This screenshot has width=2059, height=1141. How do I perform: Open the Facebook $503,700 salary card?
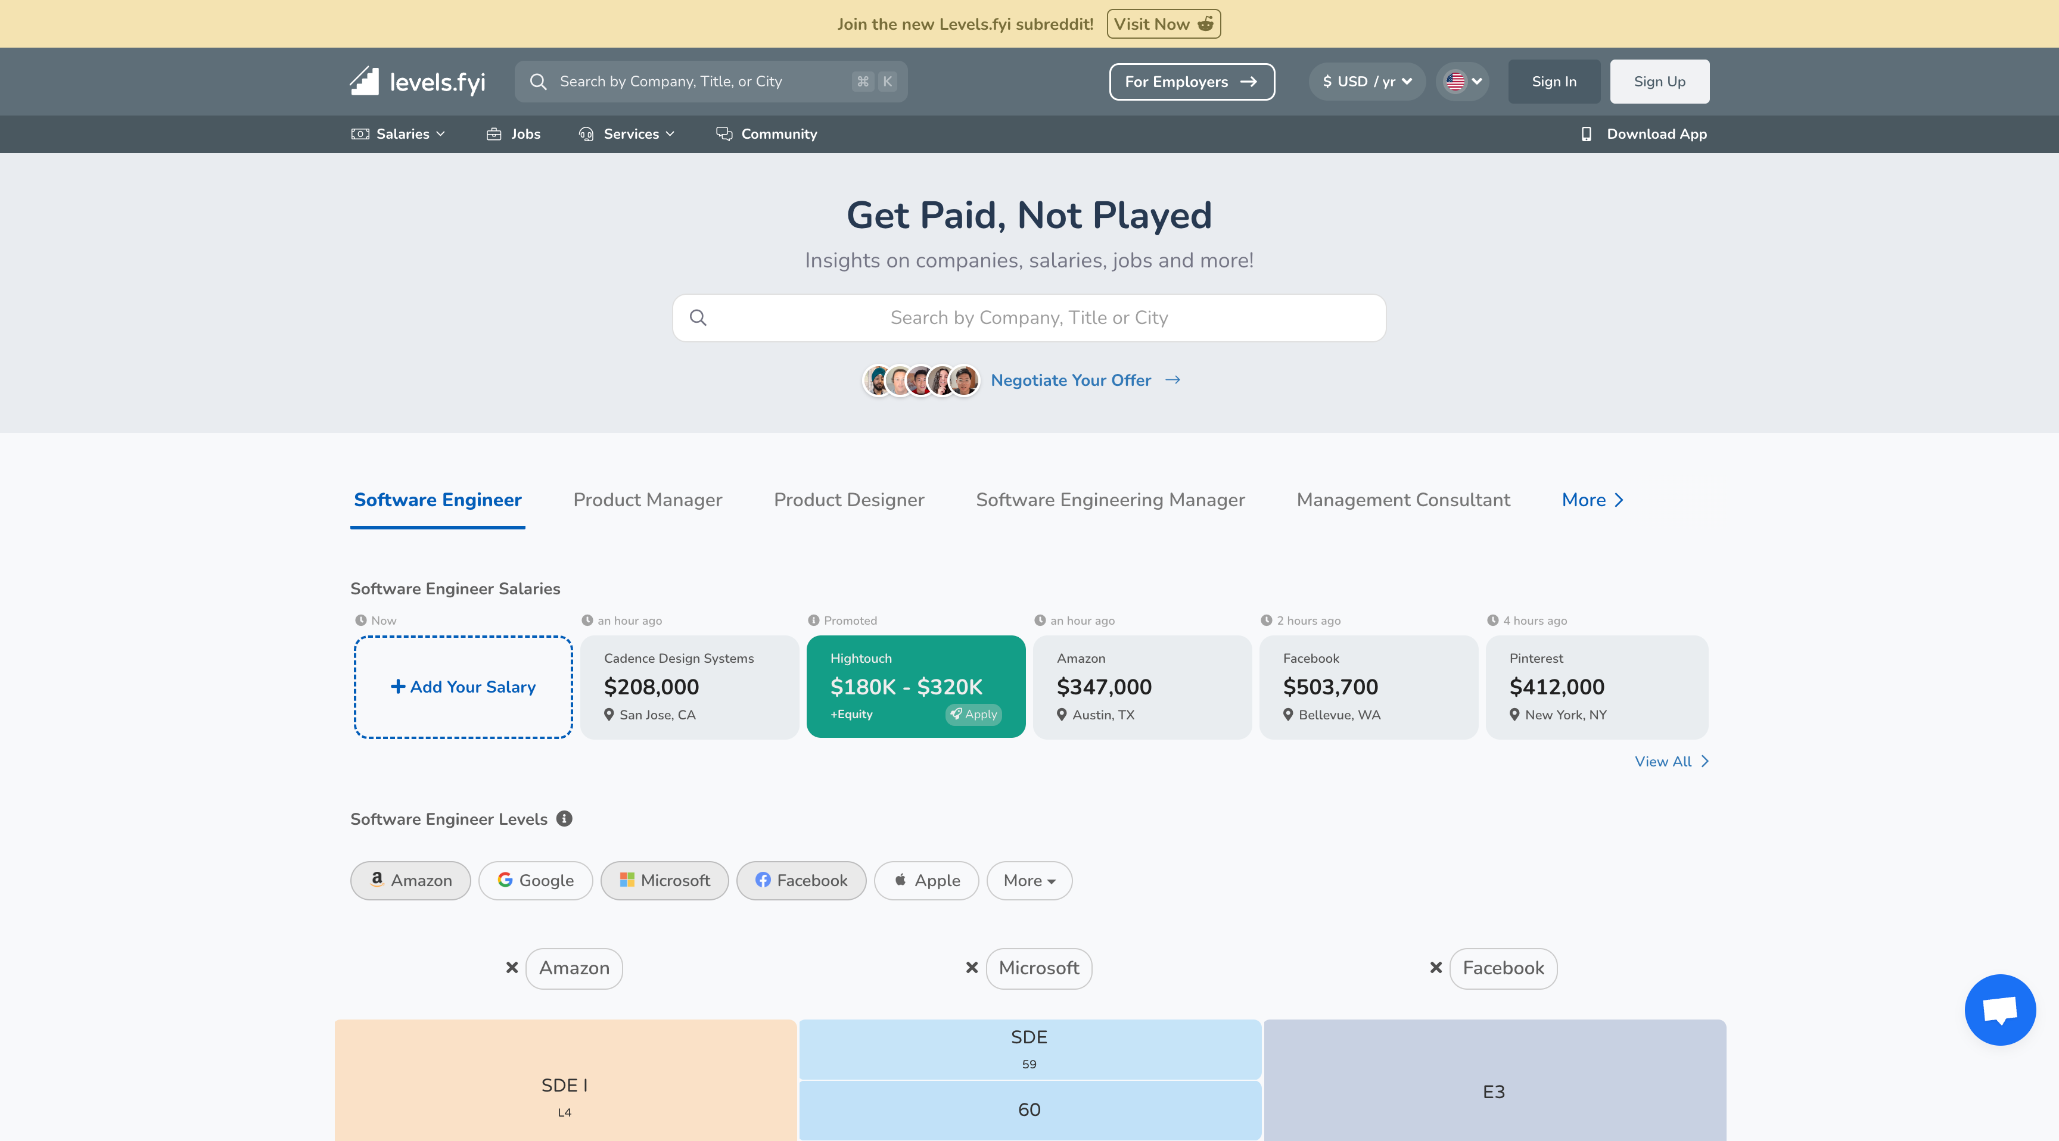pyautogui.click(x=1368, y=687)
